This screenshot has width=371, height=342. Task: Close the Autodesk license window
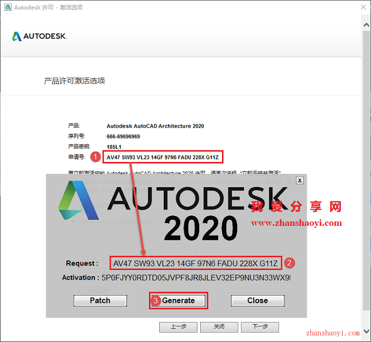coord(363,7)
